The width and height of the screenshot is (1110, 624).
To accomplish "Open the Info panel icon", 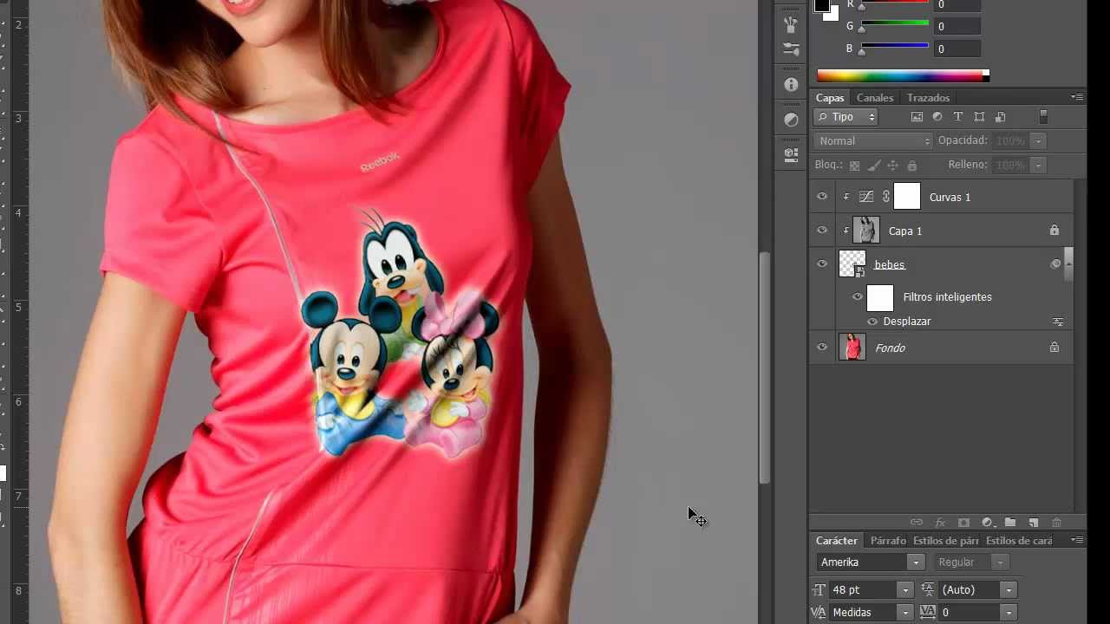I will pyautogui.click(x=790, y=84).
